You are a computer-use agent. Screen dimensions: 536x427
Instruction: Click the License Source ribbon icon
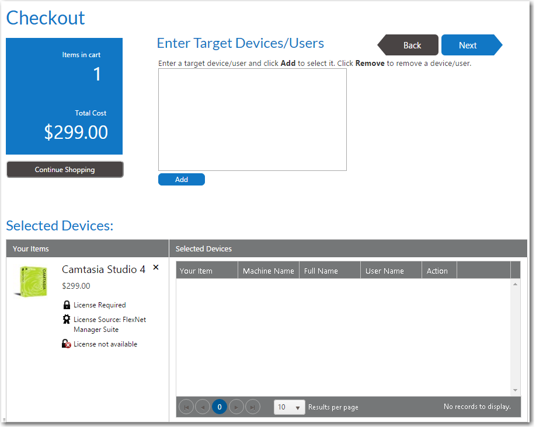[x=67, y=320]
